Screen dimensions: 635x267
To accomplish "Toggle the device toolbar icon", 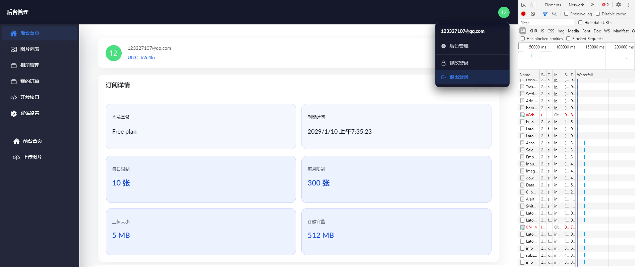I will [x=532, y=5].
